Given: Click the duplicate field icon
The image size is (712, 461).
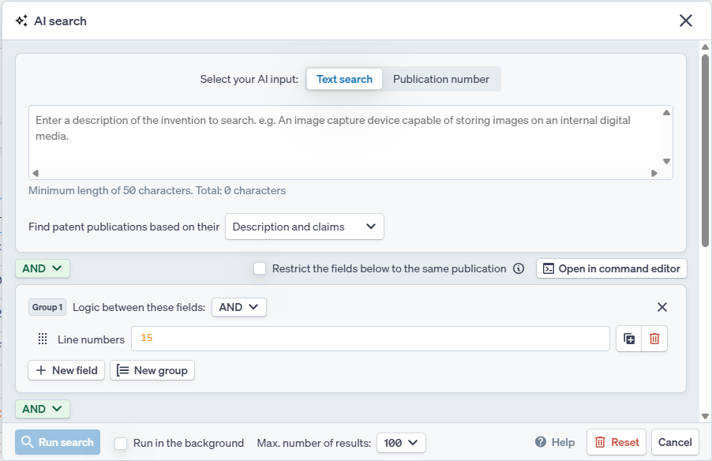Looking at the screenshot, I should 629,339.
